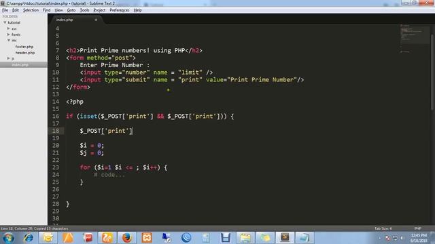Open footer.php in the sidebar
The image size is (435, 244).
(x=24, y=47)
